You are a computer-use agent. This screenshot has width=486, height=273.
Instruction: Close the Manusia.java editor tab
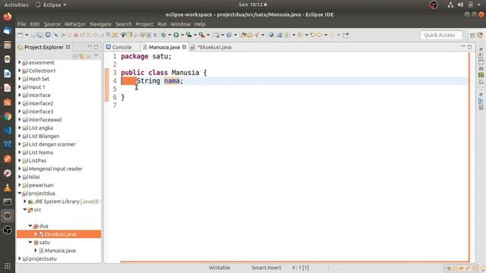184,47
